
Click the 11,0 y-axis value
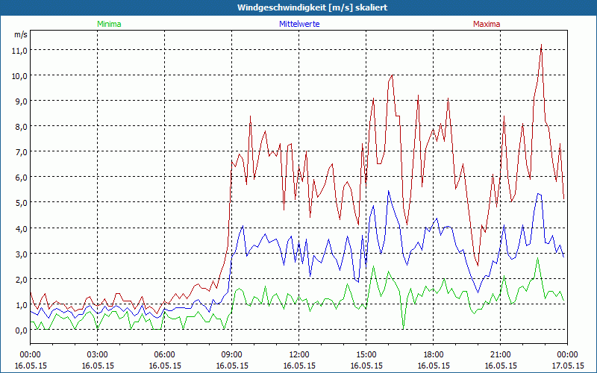(x=19, y=50)
